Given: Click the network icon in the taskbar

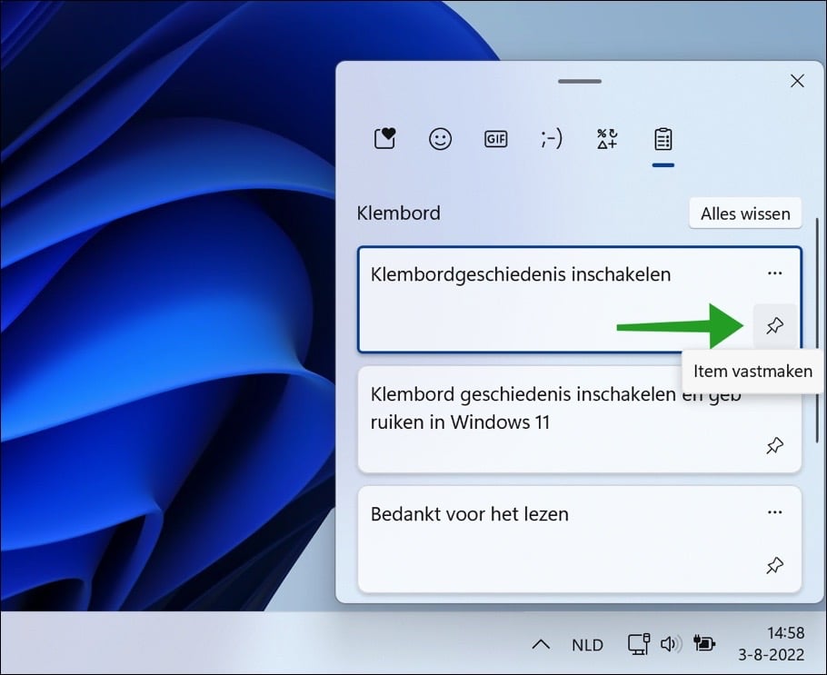Looking at the screenshot, I should tap(639, 644).
